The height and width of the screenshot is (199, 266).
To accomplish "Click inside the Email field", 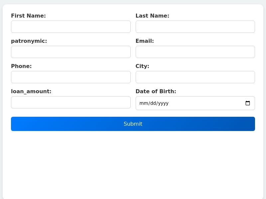I will click(195, 52).
